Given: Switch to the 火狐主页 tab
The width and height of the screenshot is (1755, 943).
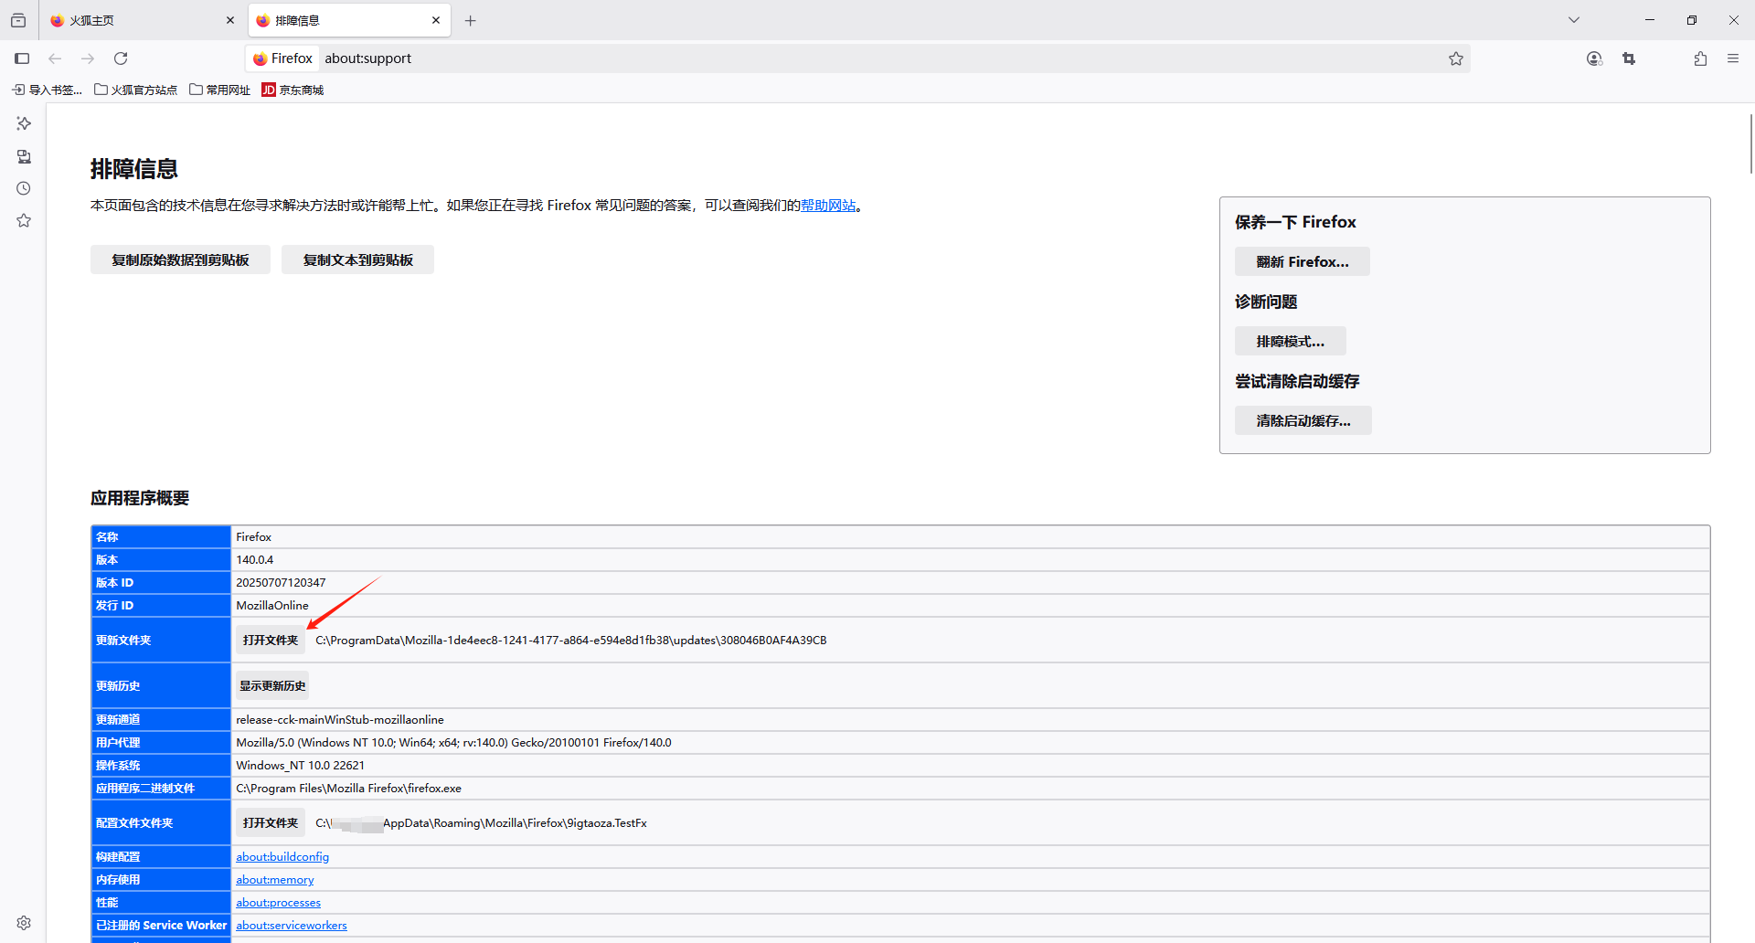Looking at the screenshot, I should 142,20.
